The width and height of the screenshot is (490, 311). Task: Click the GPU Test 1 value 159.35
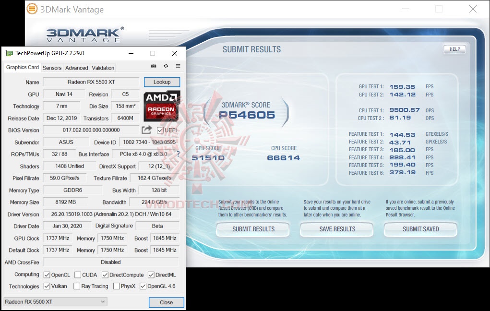pos(402,87)
